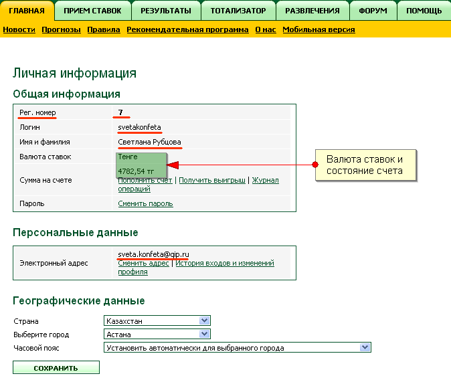Open the ТОТАЛИЗАТОР tab

[238, 11]
